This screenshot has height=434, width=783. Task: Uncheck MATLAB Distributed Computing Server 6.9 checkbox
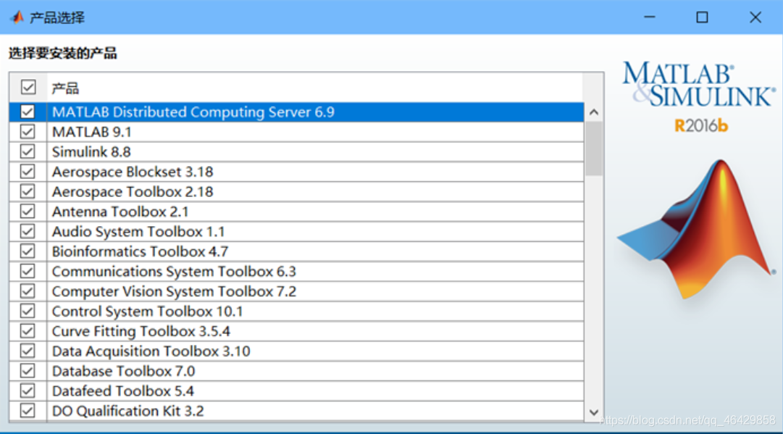pyautogui.click(x=28, y=112)
